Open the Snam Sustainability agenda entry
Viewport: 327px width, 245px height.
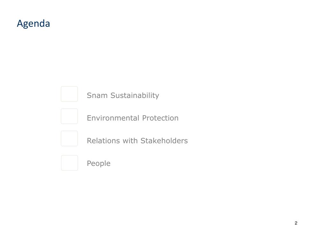[123, 96]
